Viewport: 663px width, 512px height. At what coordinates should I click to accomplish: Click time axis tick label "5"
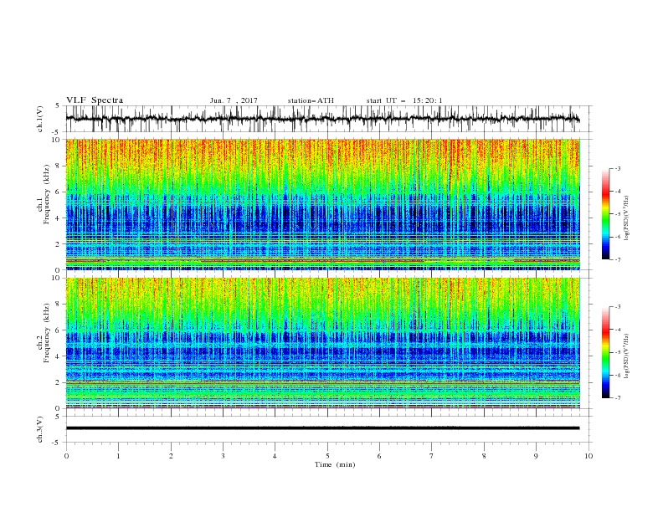[327, 456]
